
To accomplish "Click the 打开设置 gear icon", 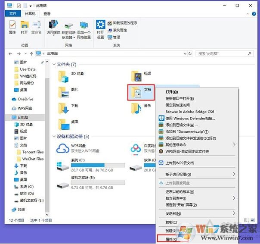I will click(100, 30).
